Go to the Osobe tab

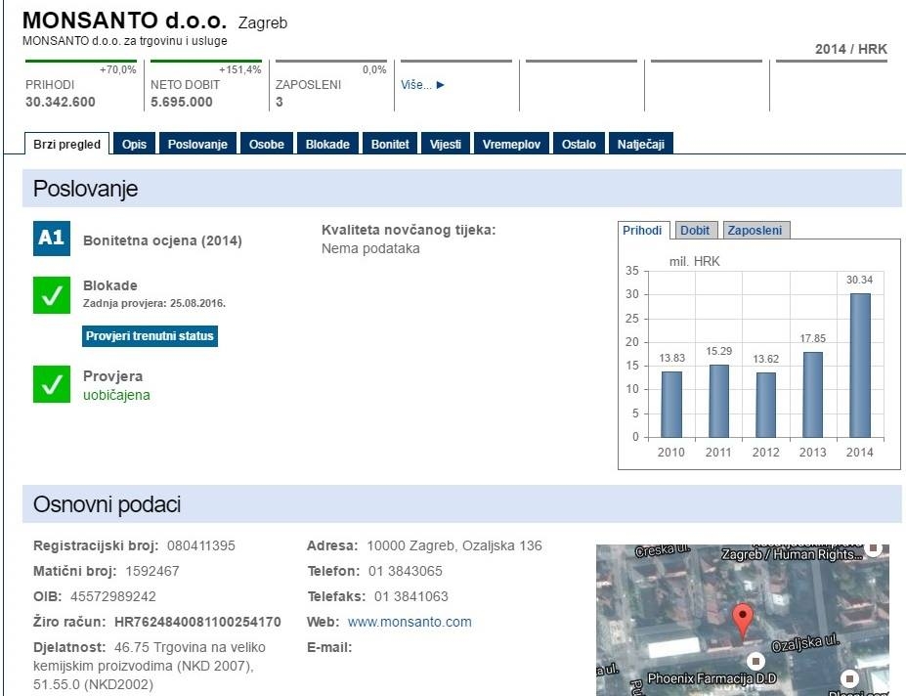(267, 144)
